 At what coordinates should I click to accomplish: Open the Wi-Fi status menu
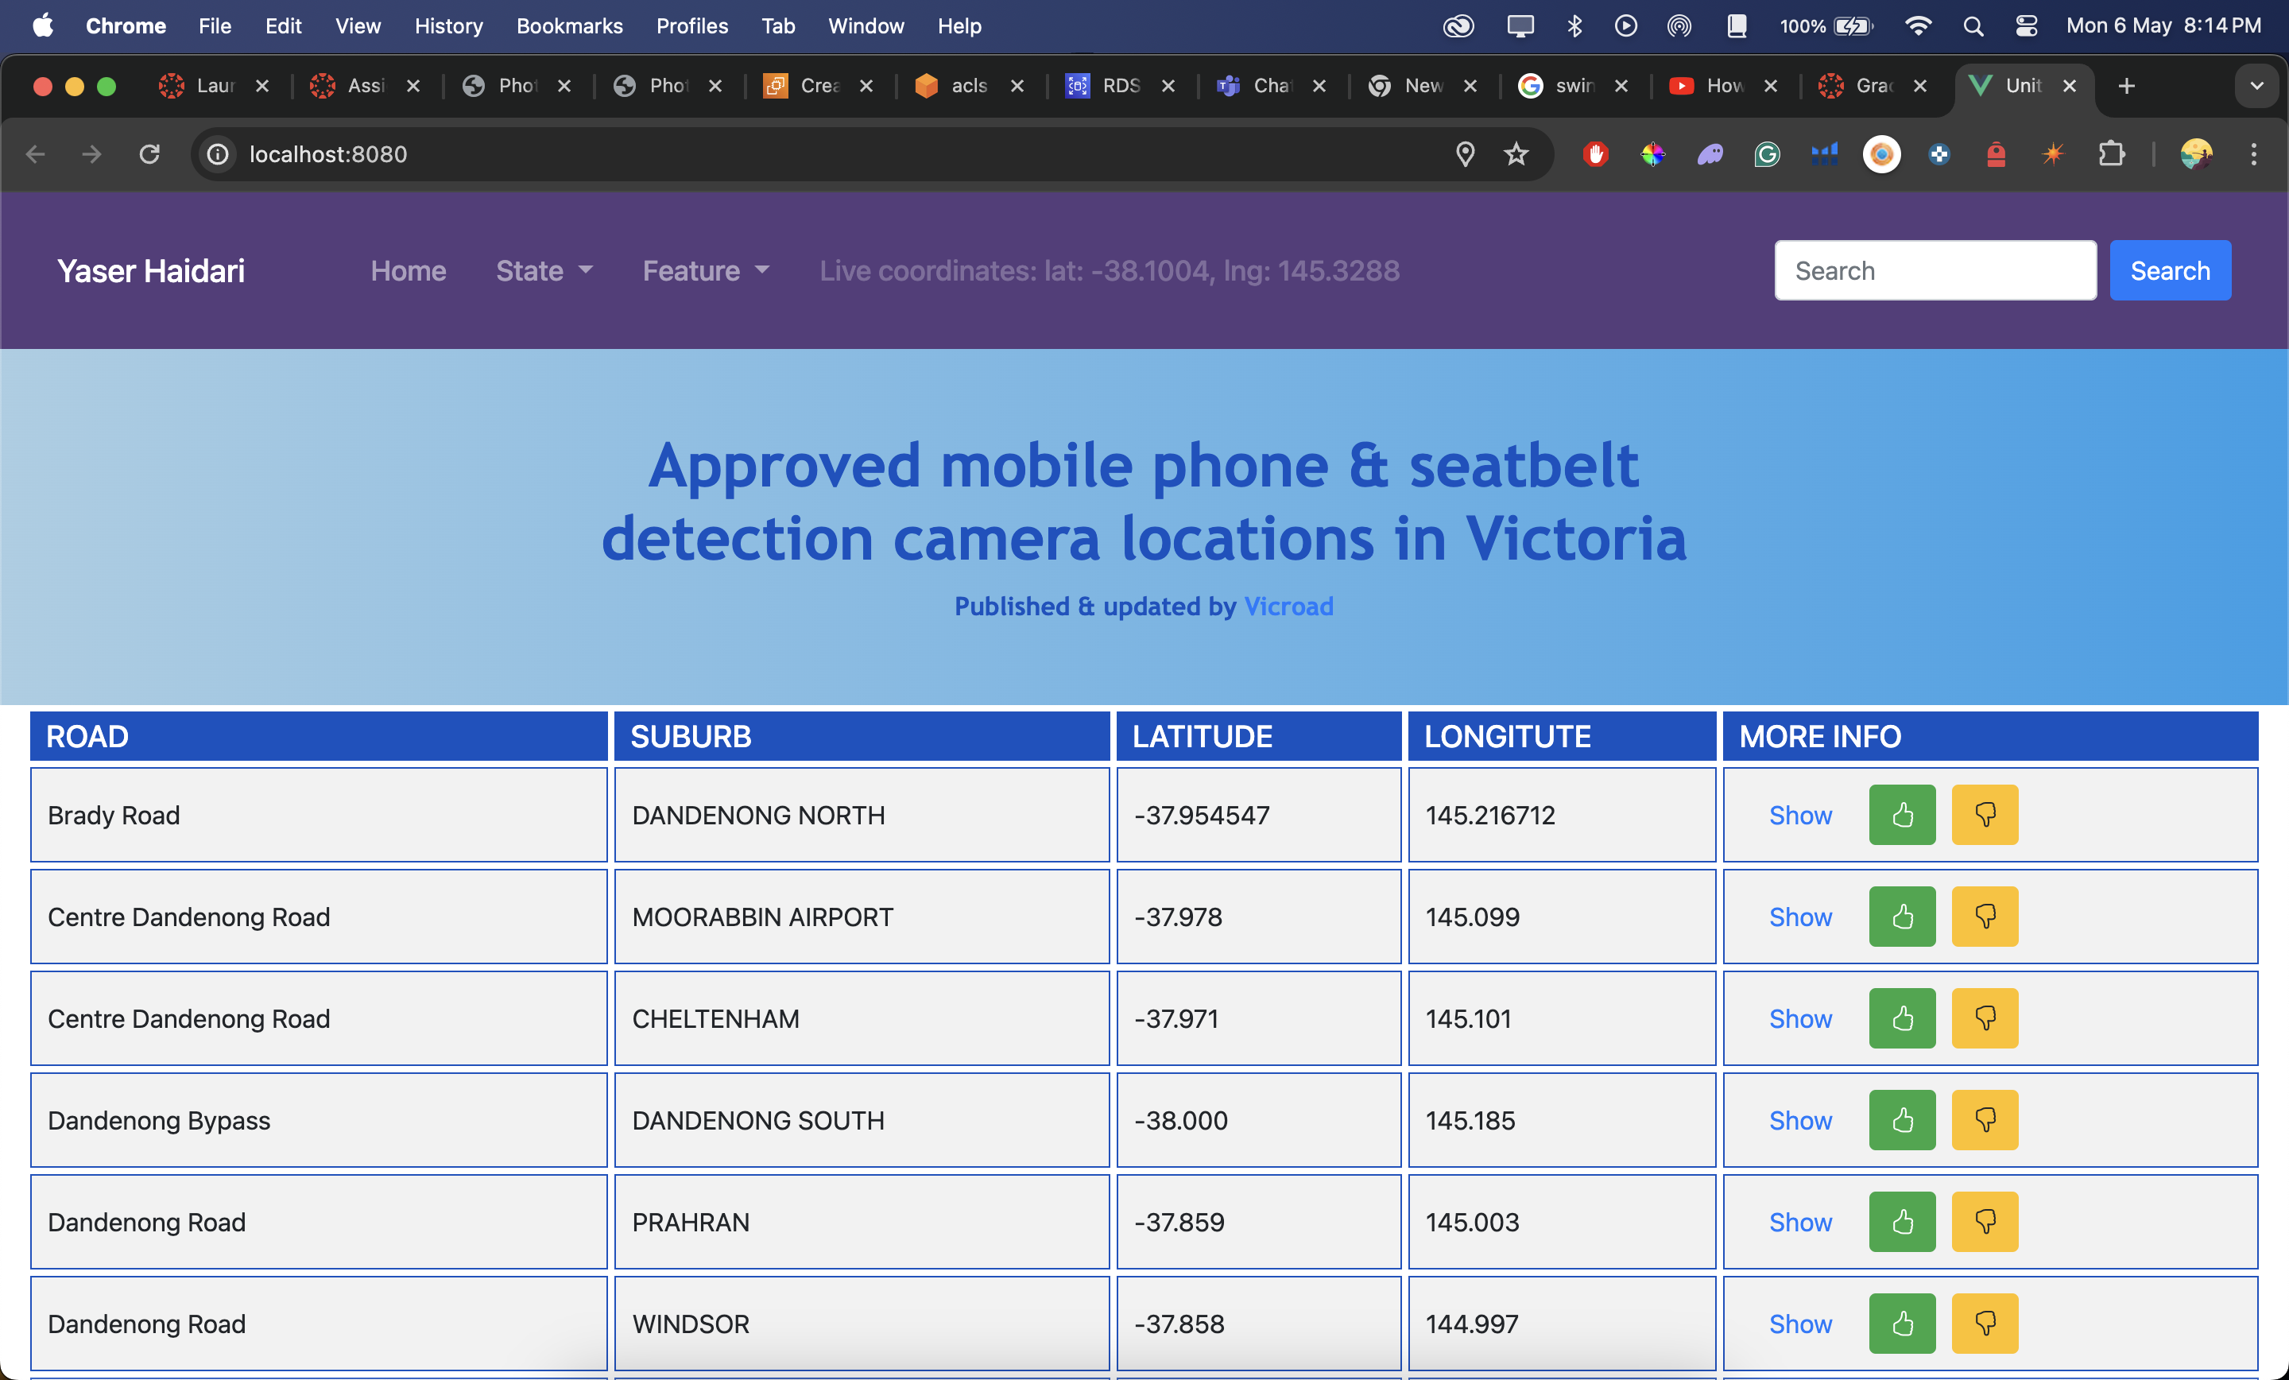click(x=1917, y=26)
